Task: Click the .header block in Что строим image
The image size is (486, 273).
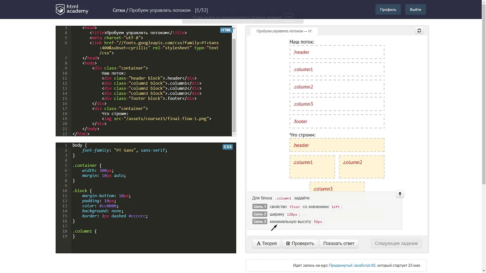Action: [x=337, y=145]
